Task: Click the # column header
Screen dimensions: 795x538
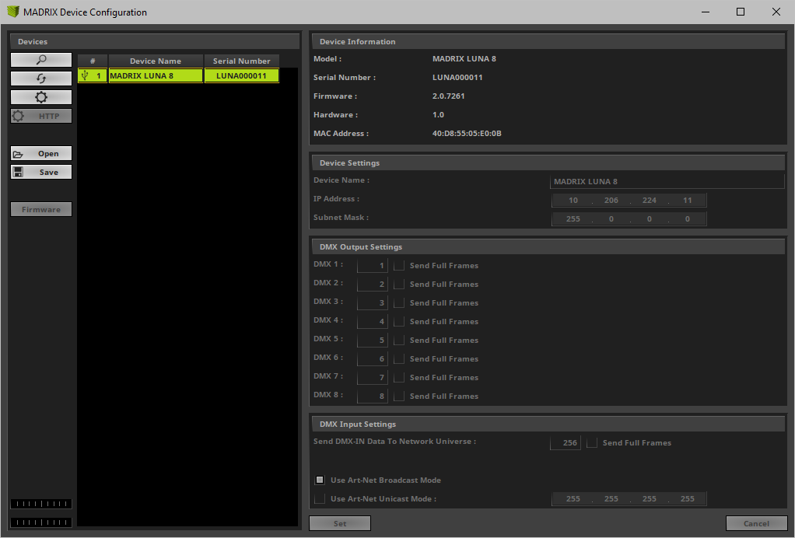Action: pyautogui.click(x=93, y=61)
